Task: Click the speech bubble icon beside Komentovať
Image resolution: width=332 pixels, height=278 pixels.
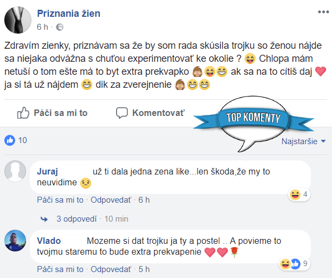Action: (x=122, y=113)
